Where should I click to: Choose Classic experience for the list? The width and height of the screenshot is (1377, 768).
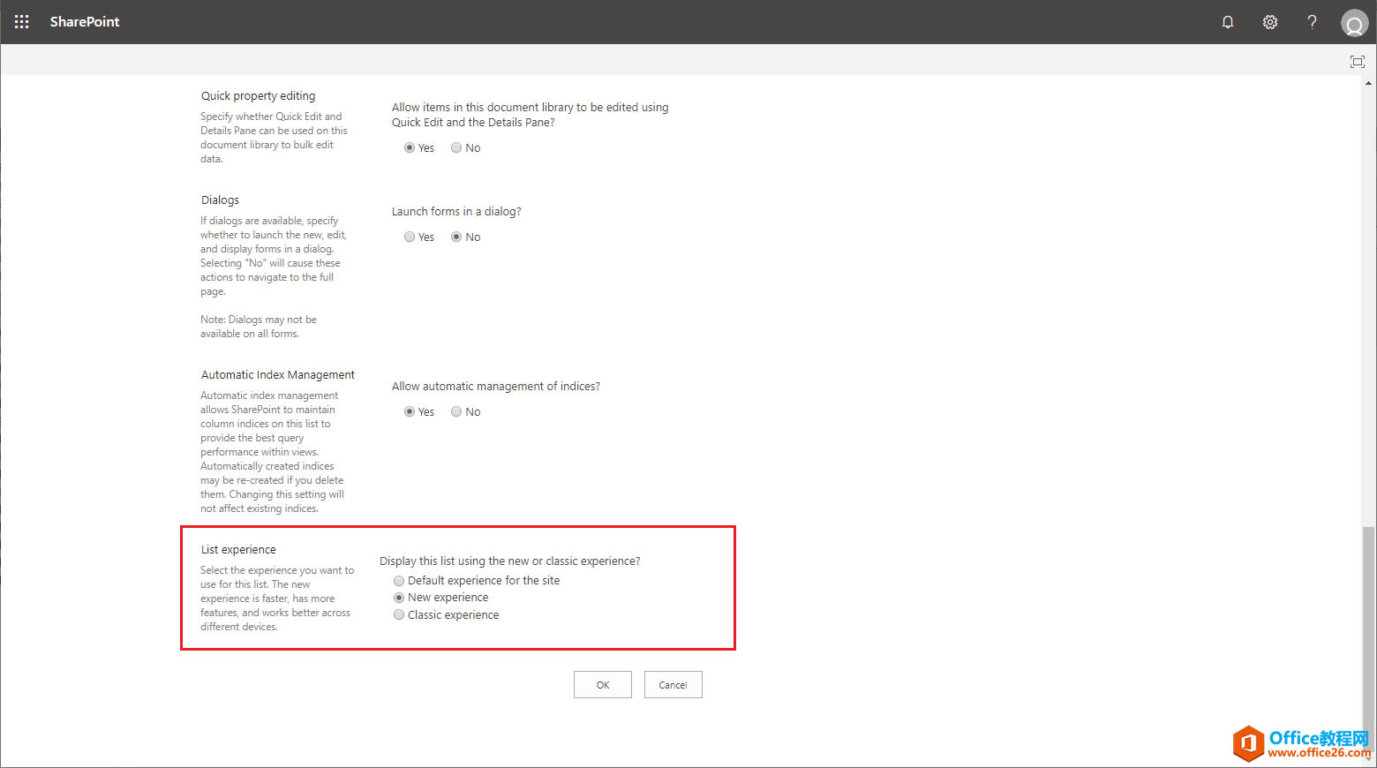click(x=399, y=614)
